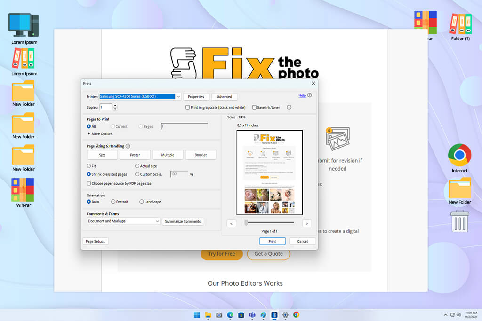Select the Fit sizing option
This screenshot has width=482, height=321.
point(88,166)
